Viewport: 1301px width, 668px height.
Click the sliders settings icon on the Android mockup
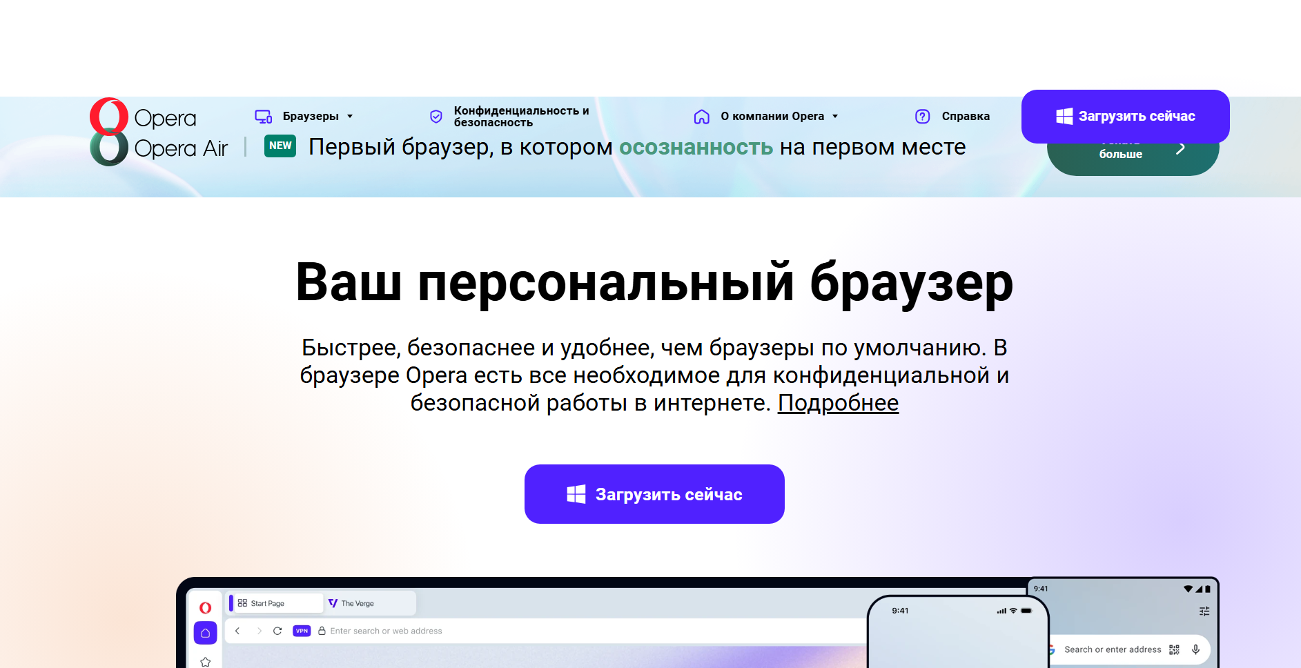tap(1204, 611)
